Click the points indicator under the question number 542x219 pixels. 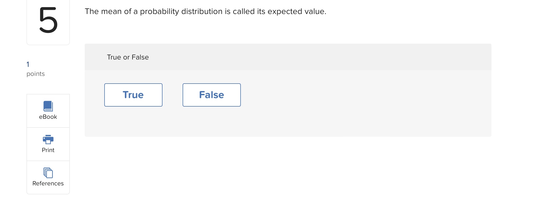(35, 74)
